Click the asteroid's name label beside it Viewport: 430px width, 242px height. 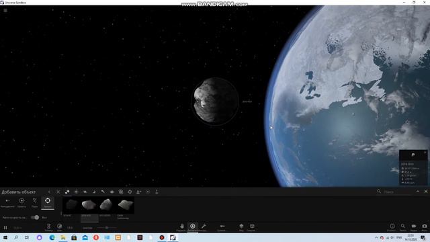(247, 102)
